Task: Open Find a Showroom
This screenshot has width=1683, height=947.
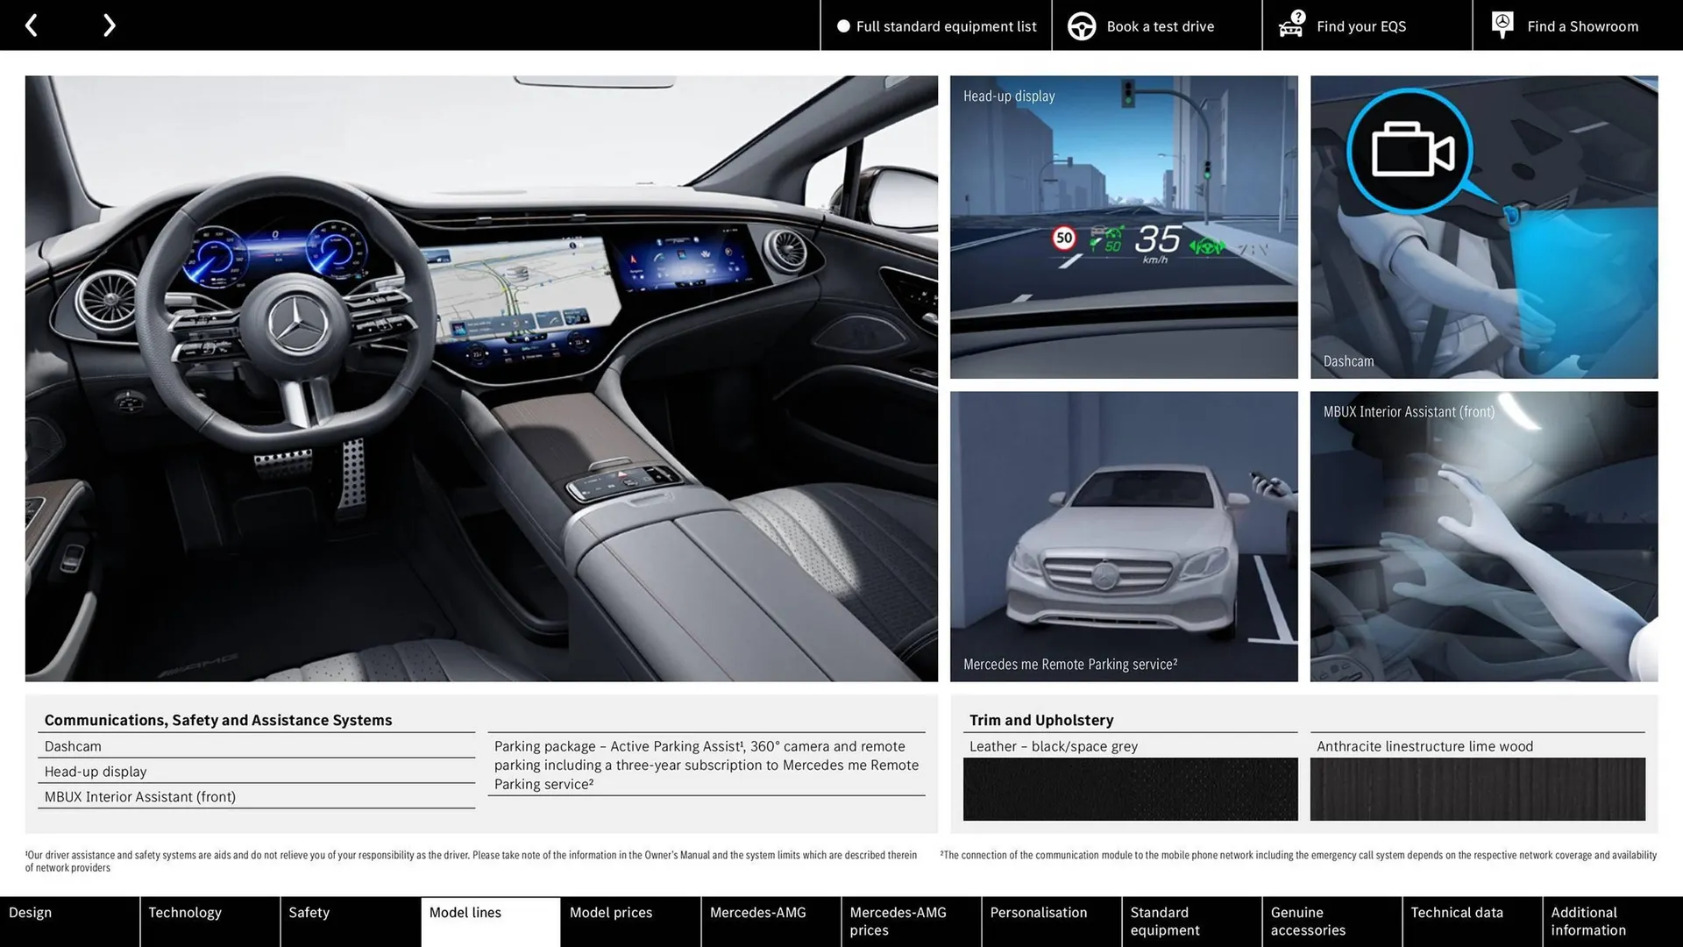Action: pyautogui.click(x=1582, y=26)
